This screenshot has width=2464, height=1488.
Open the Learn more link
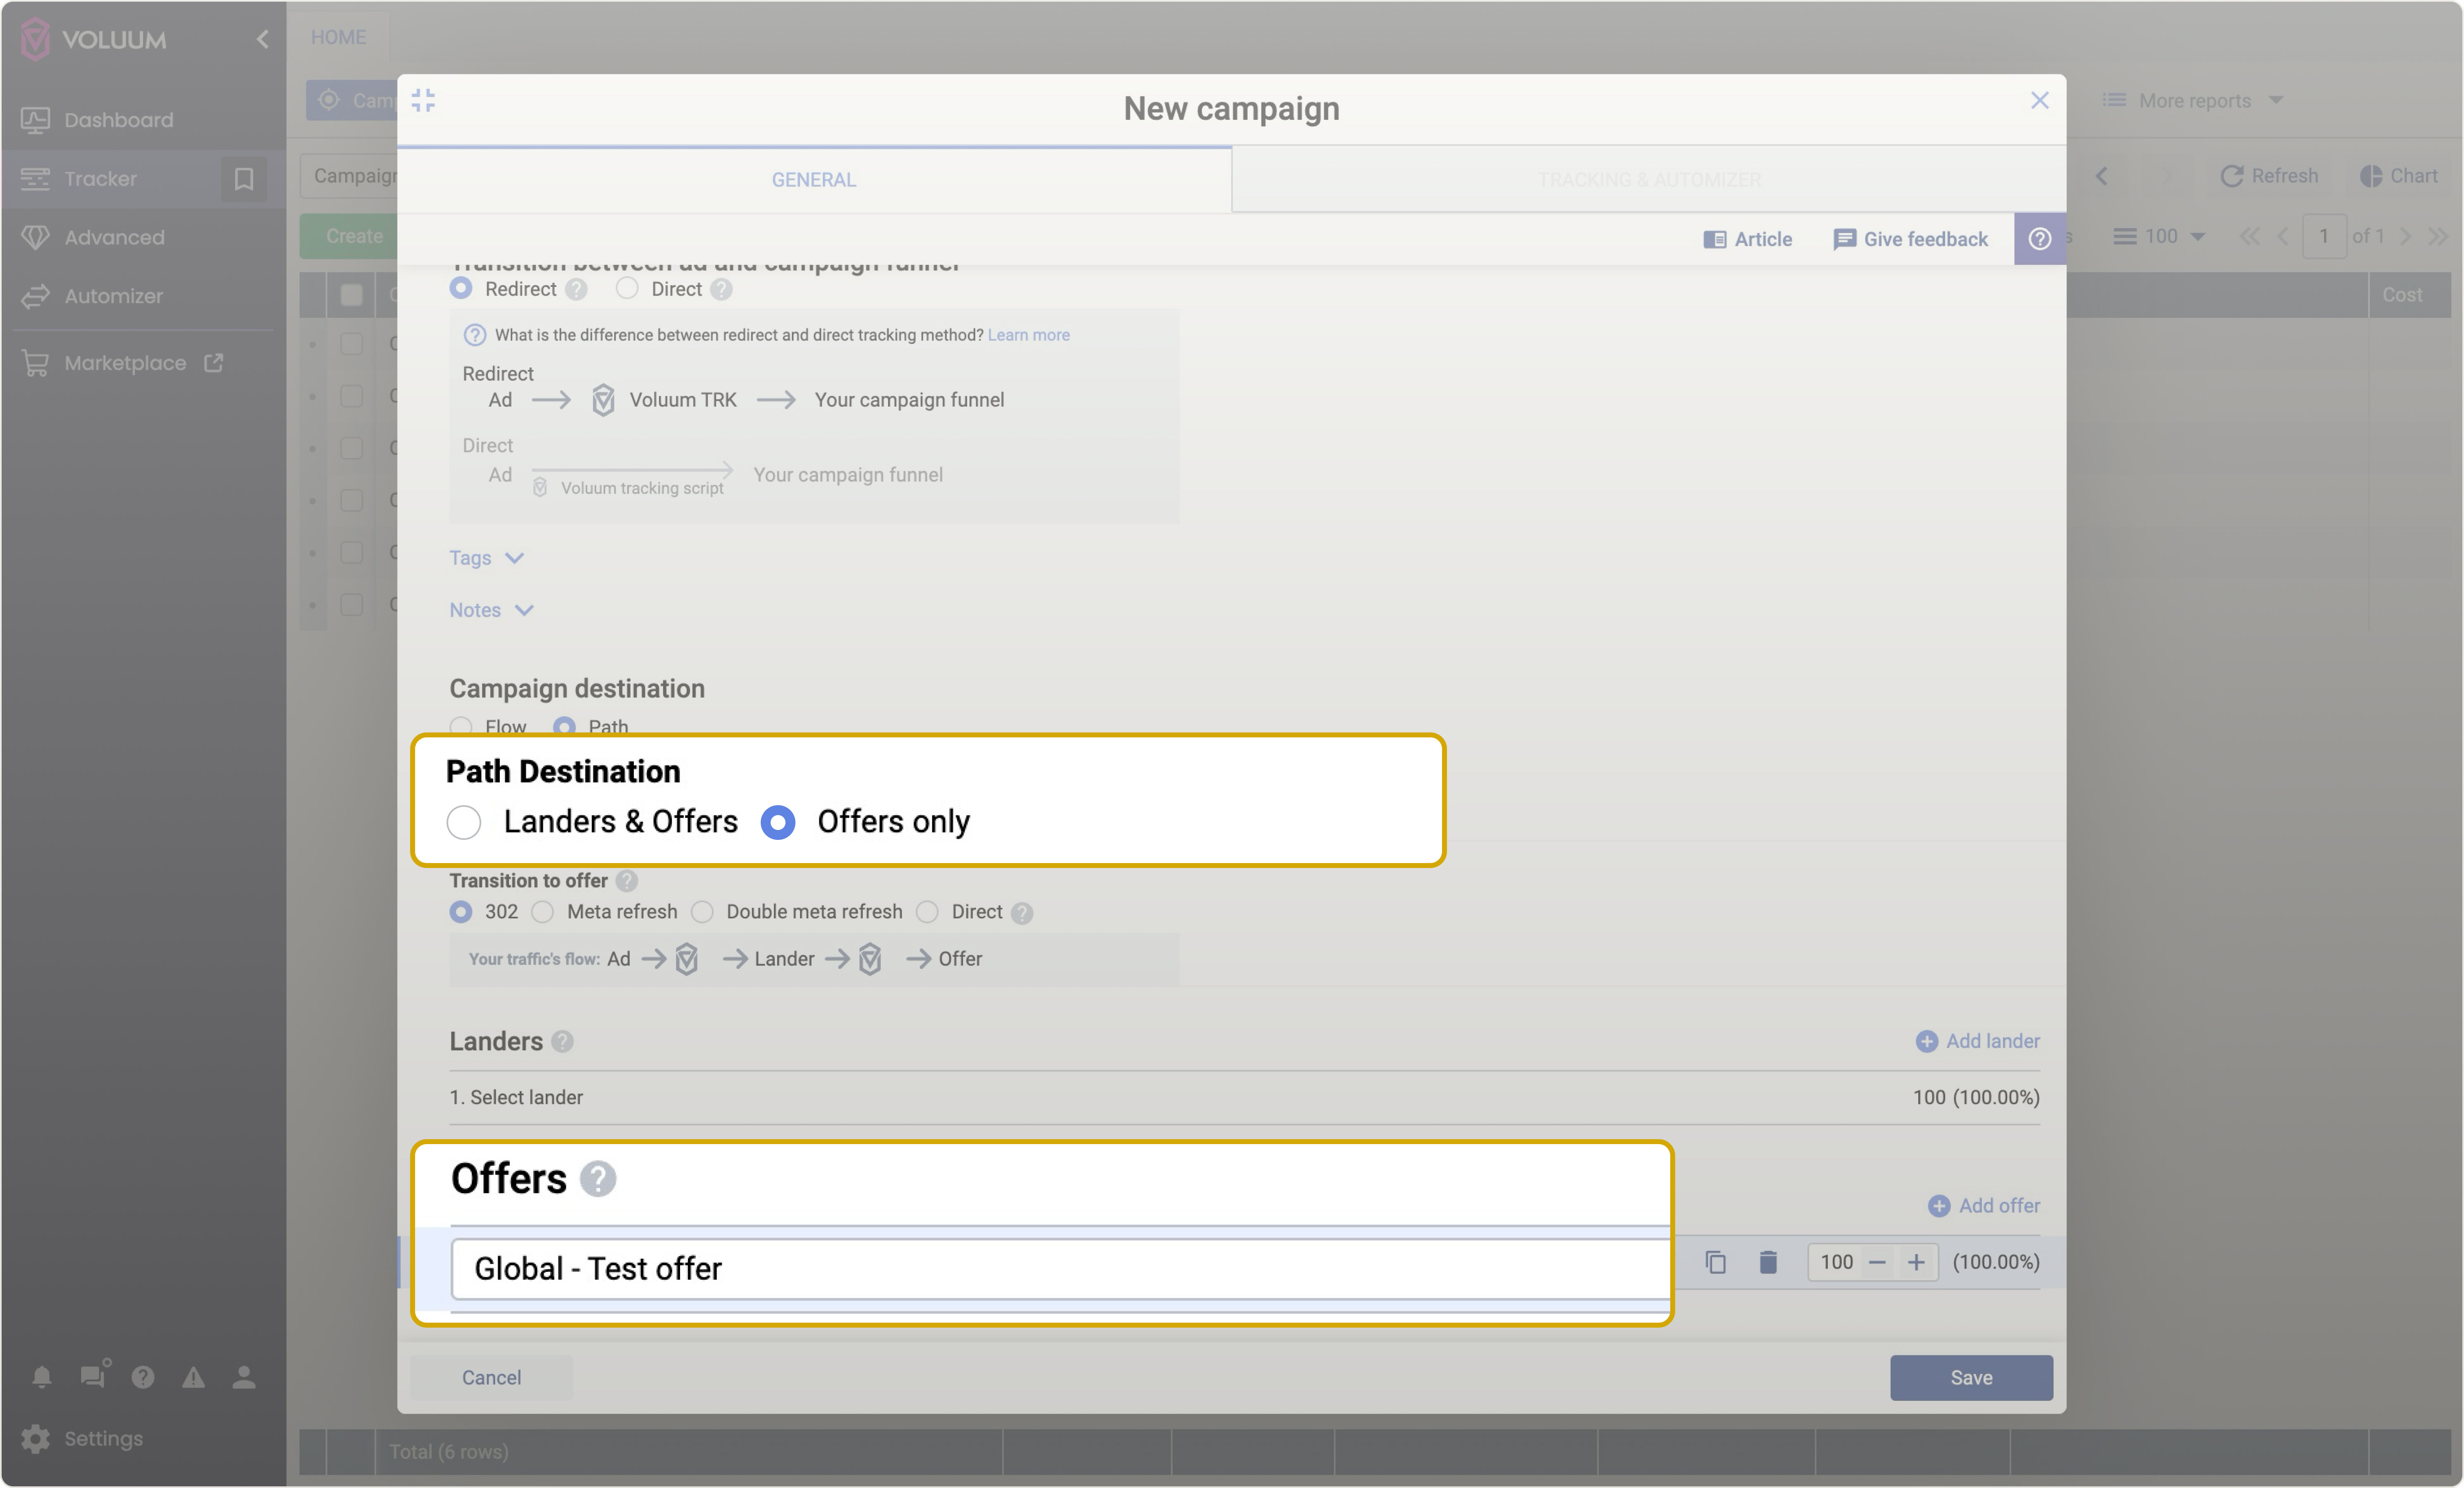pos(1028,335)
